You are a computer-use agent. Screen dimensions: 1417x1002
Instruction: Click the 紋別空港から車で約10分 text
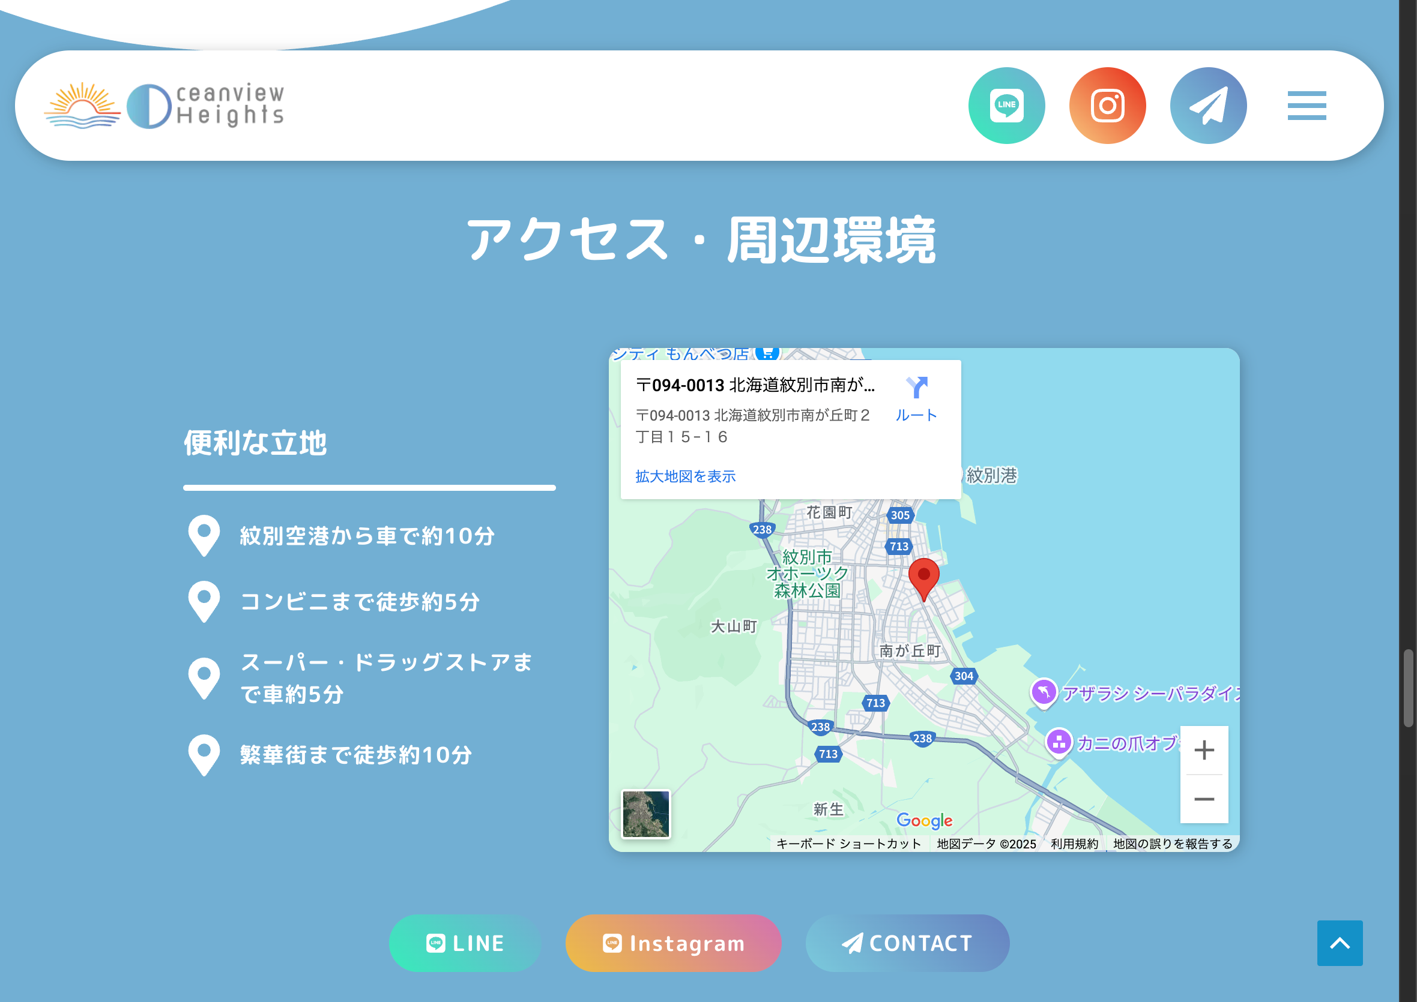tap(367, 536)
